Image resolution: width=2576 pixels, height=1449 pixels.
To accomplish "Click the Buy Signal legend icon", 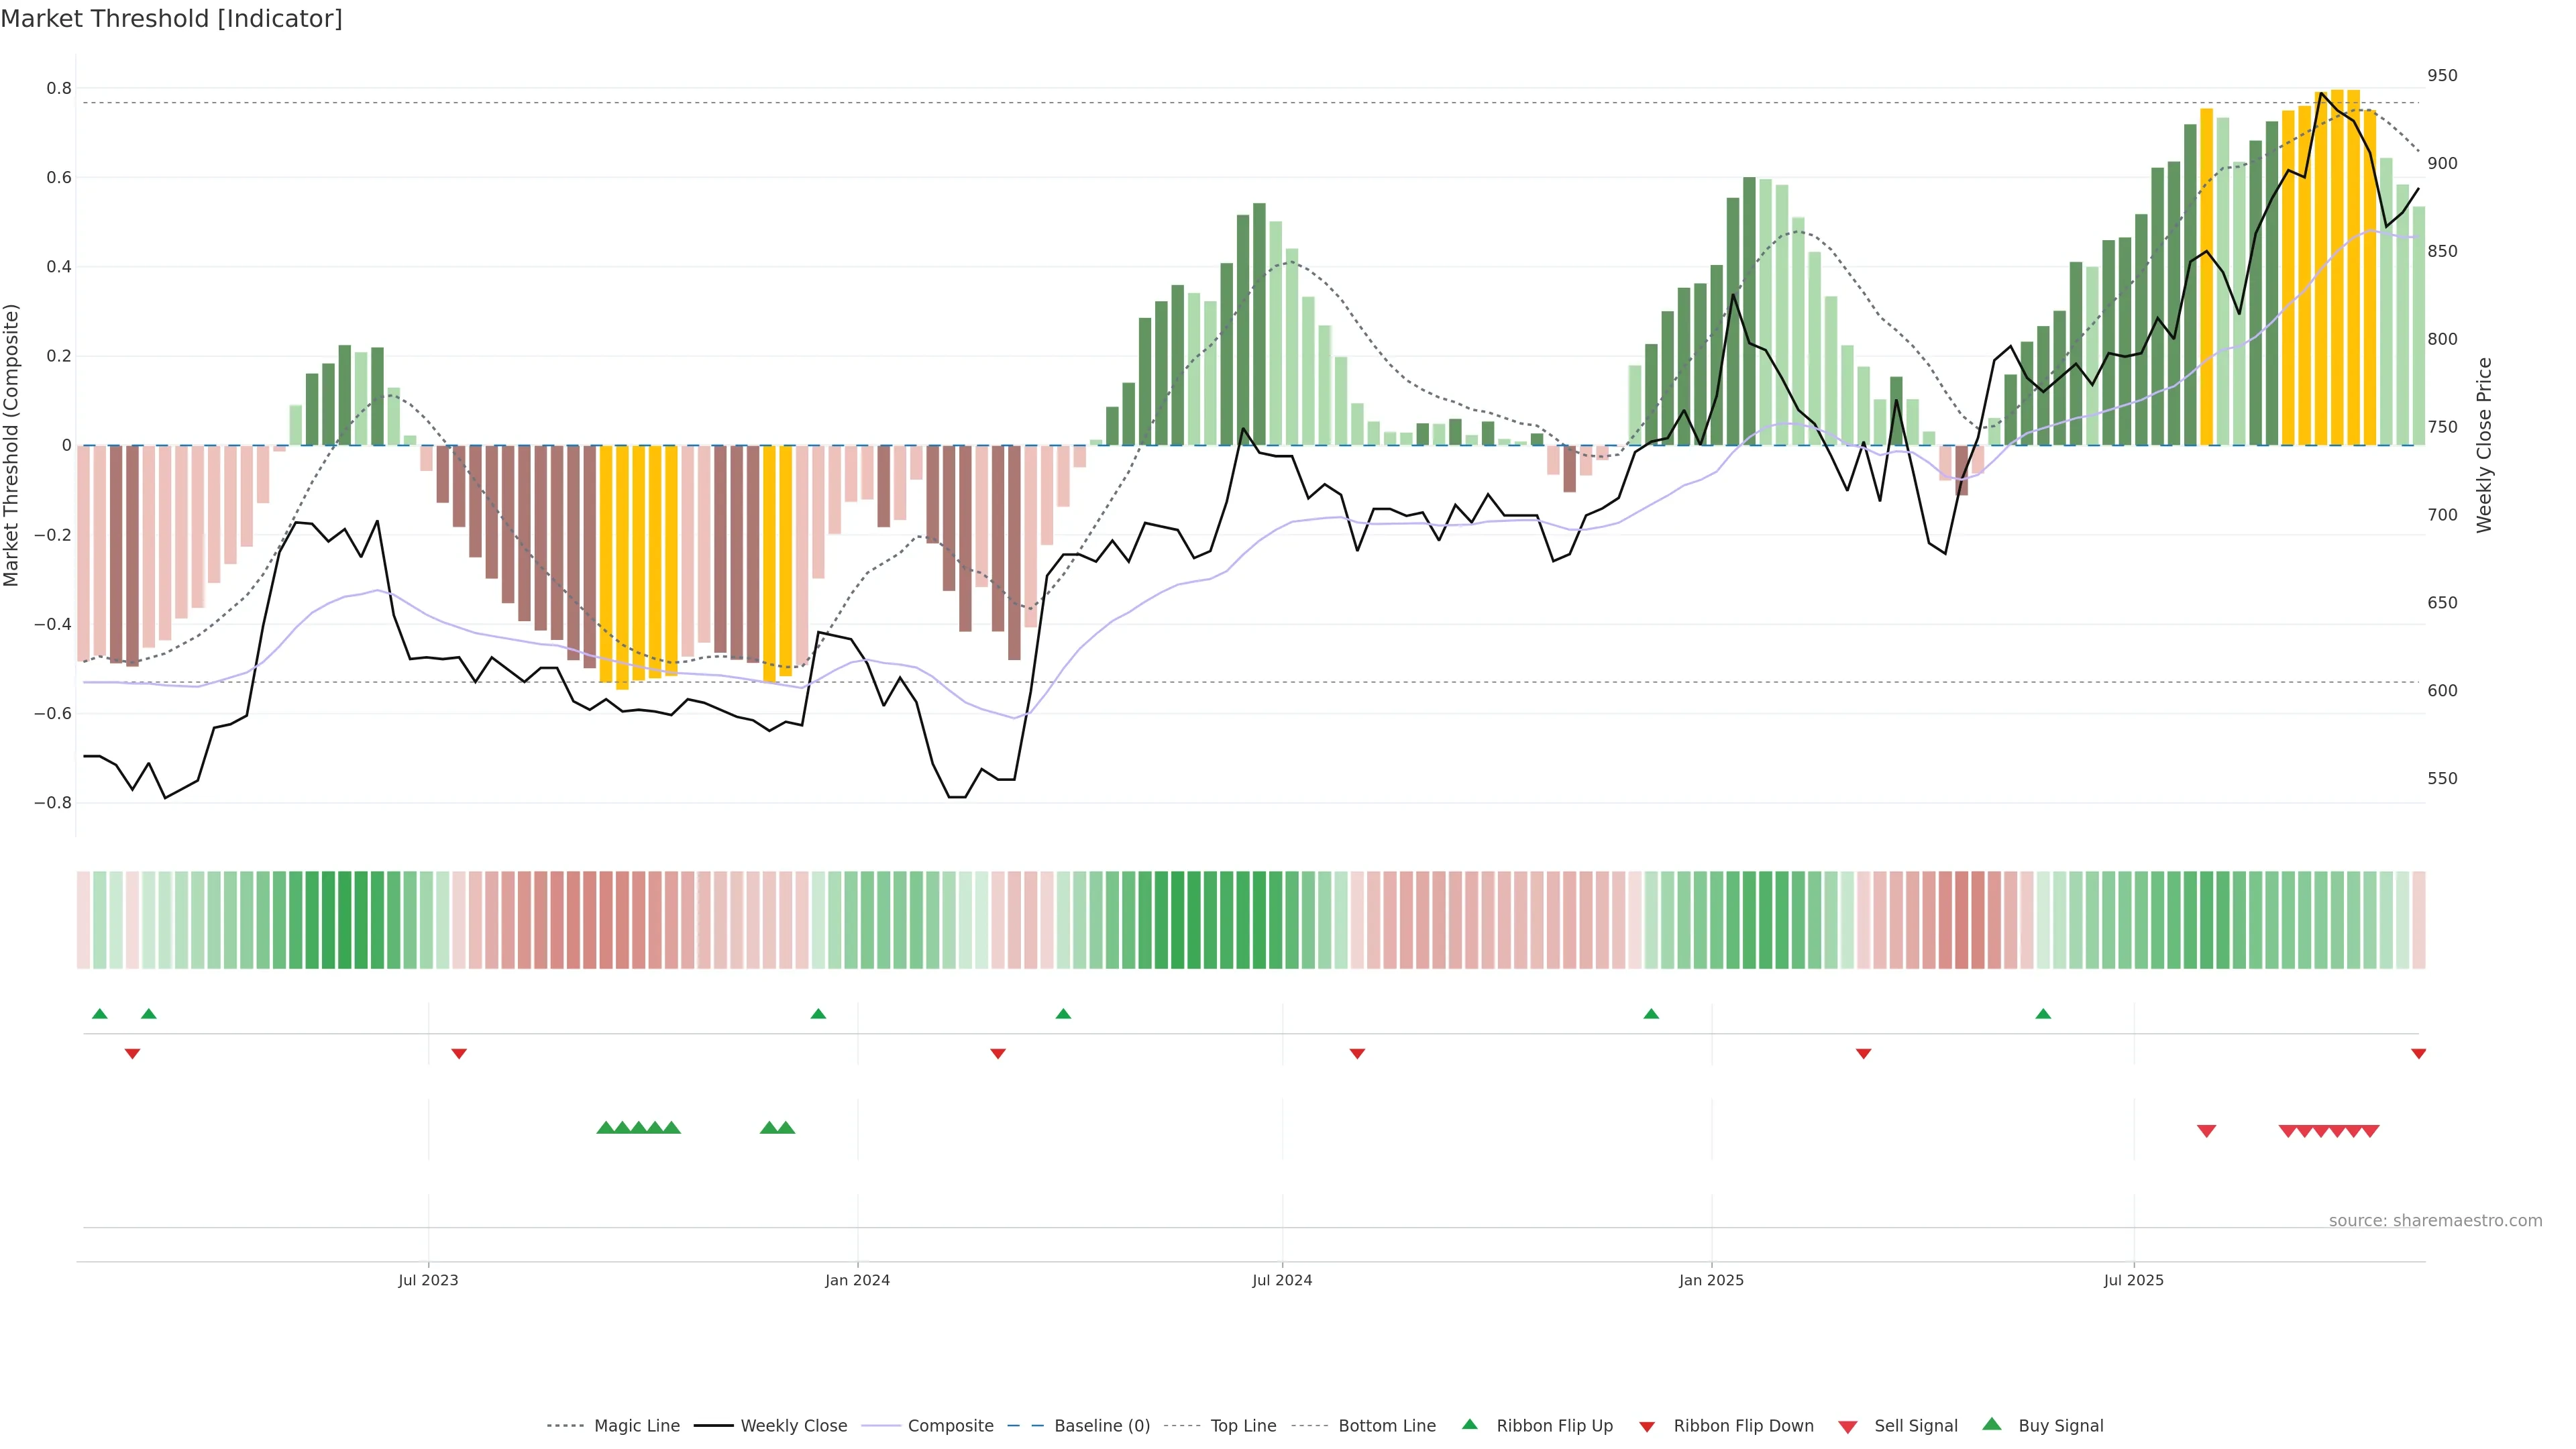I will (x=1992, y=1424).
